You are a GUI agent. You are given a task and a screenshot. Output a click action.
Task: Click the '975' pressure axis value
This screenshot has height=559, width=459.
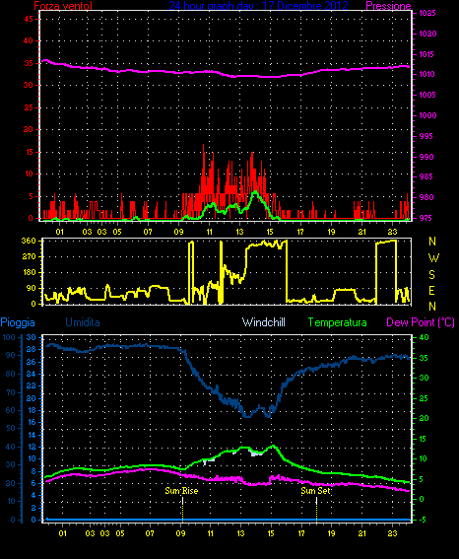point(426,218)
